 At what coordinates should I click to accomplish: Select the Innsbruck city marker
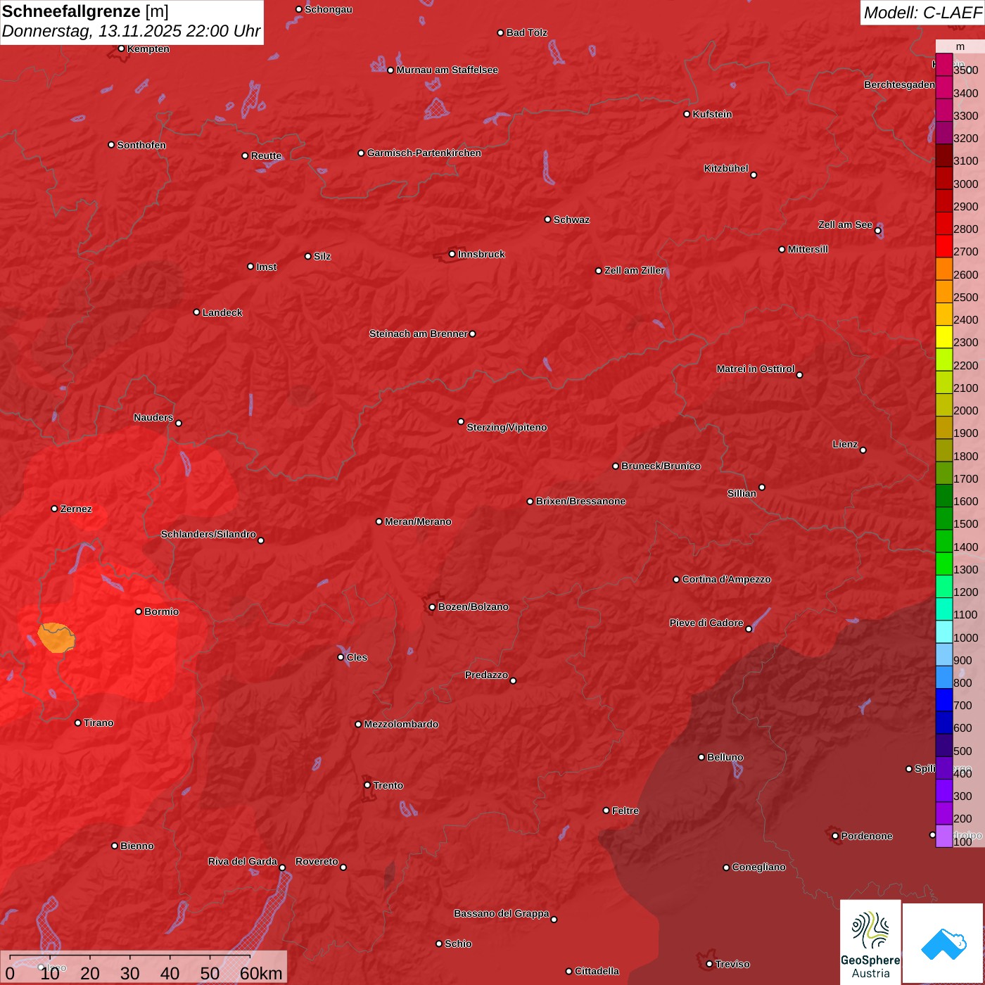(452, 254)
